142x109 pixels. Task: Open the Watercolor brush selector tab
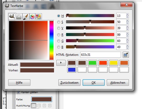click(26, 17)
